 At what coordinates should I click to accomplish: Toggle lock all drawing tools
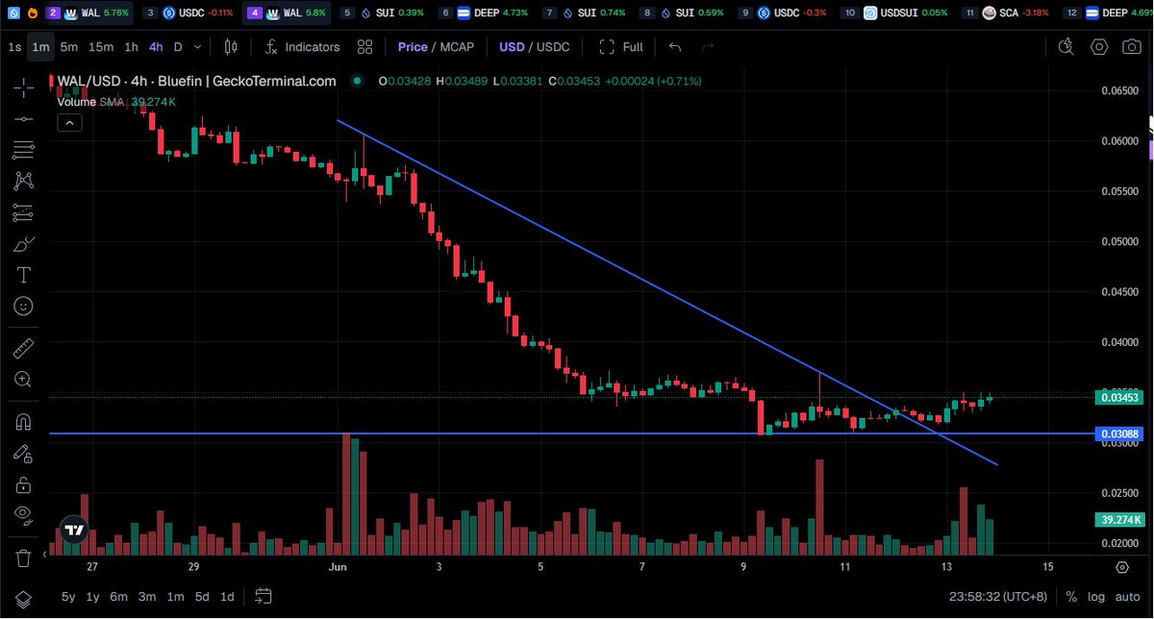coord(24,483)
